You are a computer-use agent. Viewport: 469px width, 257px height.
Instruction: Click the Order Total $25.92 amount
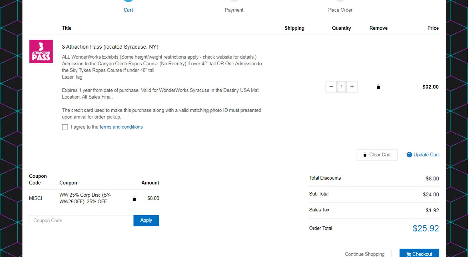[x=426, y=228]
